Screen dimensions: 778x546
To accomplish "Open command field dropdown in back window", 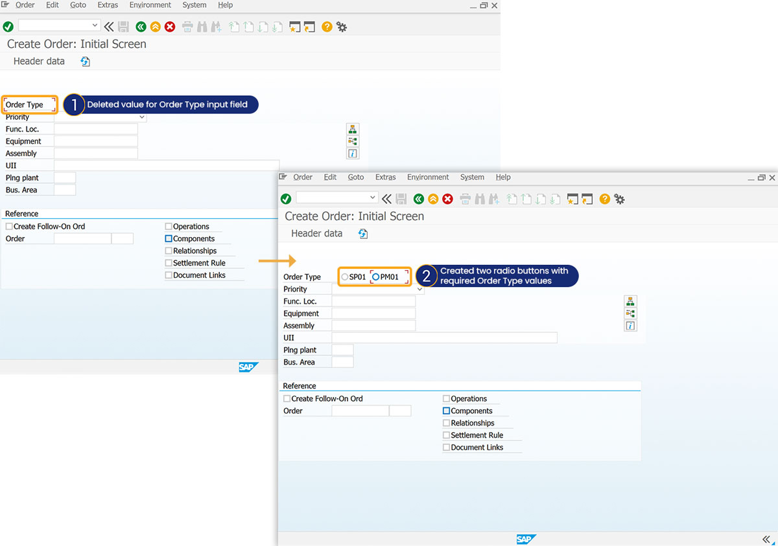I will point(95,26).
